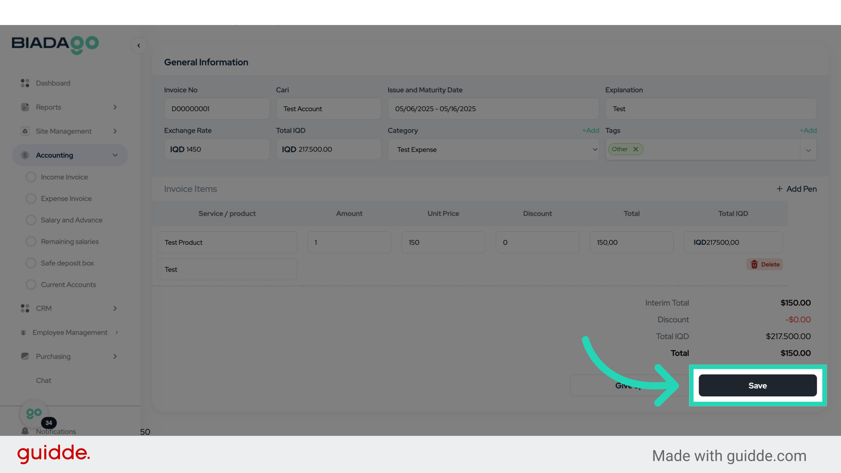Click the notifications bell icon
This screenshot has height=473, width=841.
point(25,431)
